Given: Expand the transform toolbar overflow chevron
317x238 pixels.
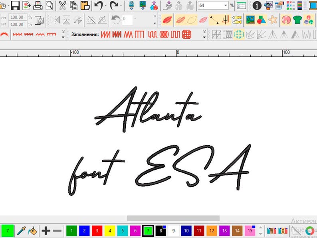Looking at the screenshot, I should [155, 16].
